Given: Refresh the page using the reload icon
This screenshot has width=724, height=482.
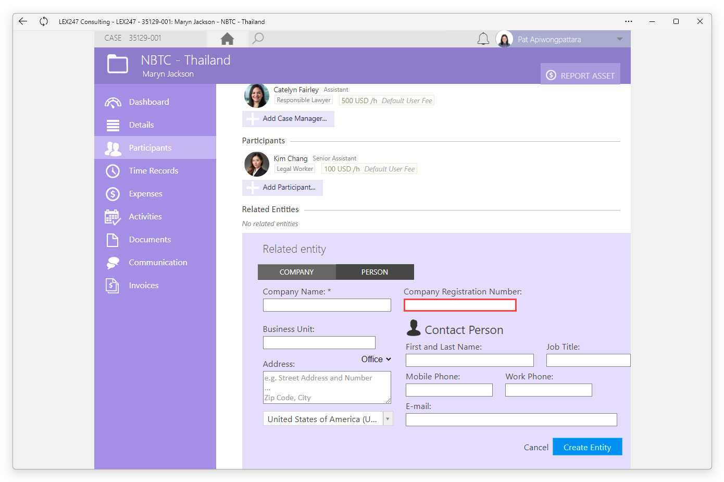Looking at the screenshot, I should point(44,21).
